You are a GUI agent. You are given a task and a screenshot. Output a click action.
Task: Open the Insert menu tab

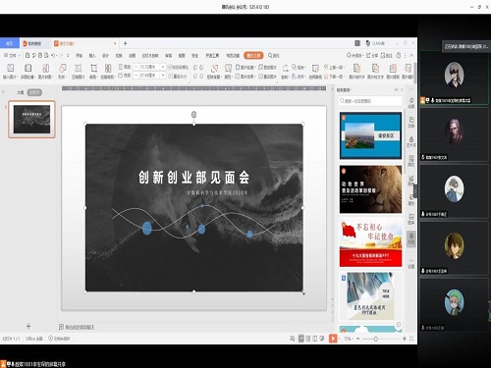point(92,55)
